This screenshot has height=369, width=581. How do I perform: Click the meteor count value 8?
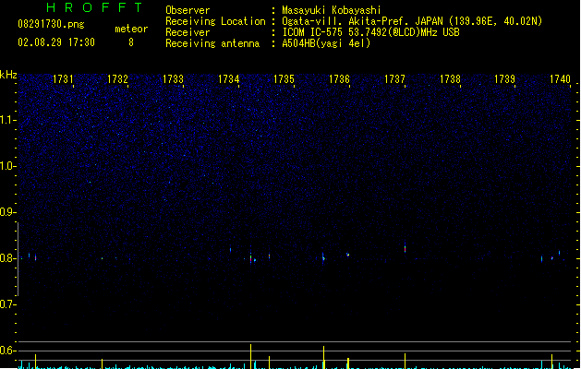point(131,42)
